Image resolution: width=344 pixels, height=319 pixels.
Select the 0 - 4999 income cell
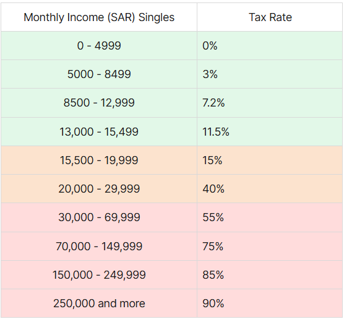(99, 46)
